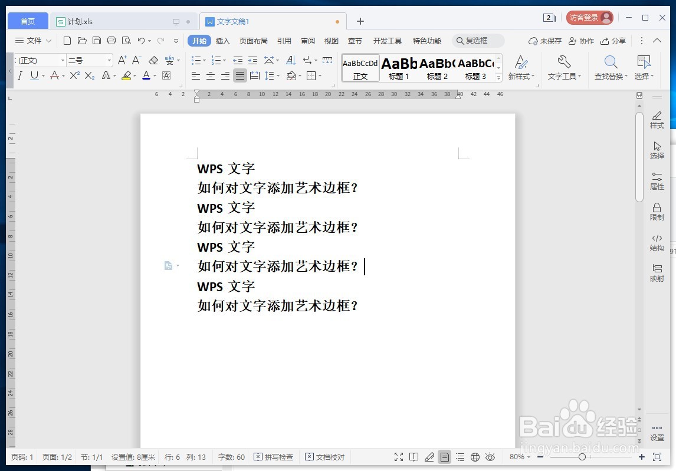Toggle justified alignment
The image size is (676, 471).
pos(239,76)
